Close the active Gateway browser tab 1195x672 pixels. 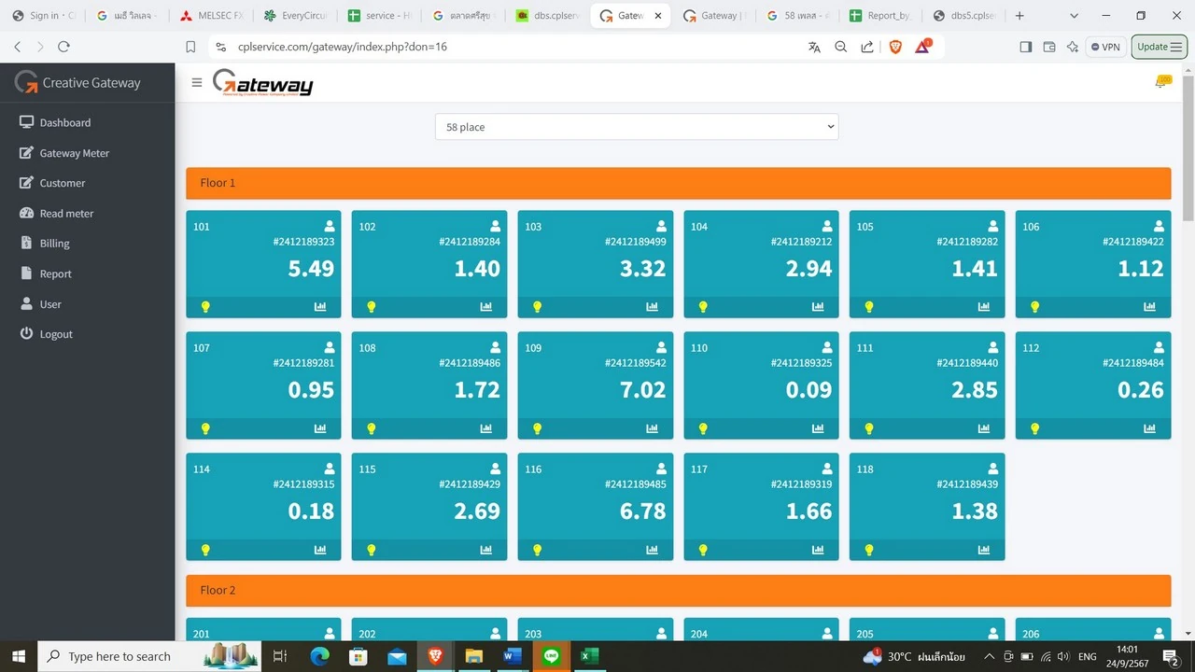click(x=658, y=16)
